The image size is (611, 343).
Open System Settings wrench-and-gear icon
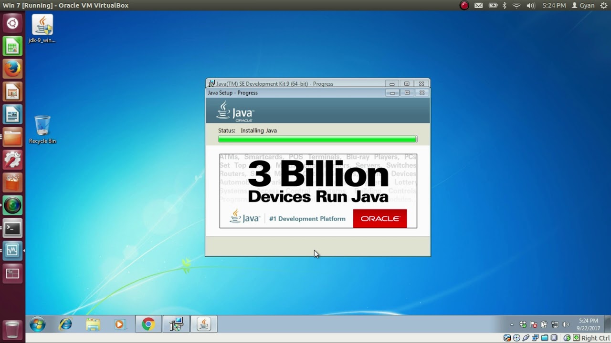pyautogui.click(x=12, y=160)
